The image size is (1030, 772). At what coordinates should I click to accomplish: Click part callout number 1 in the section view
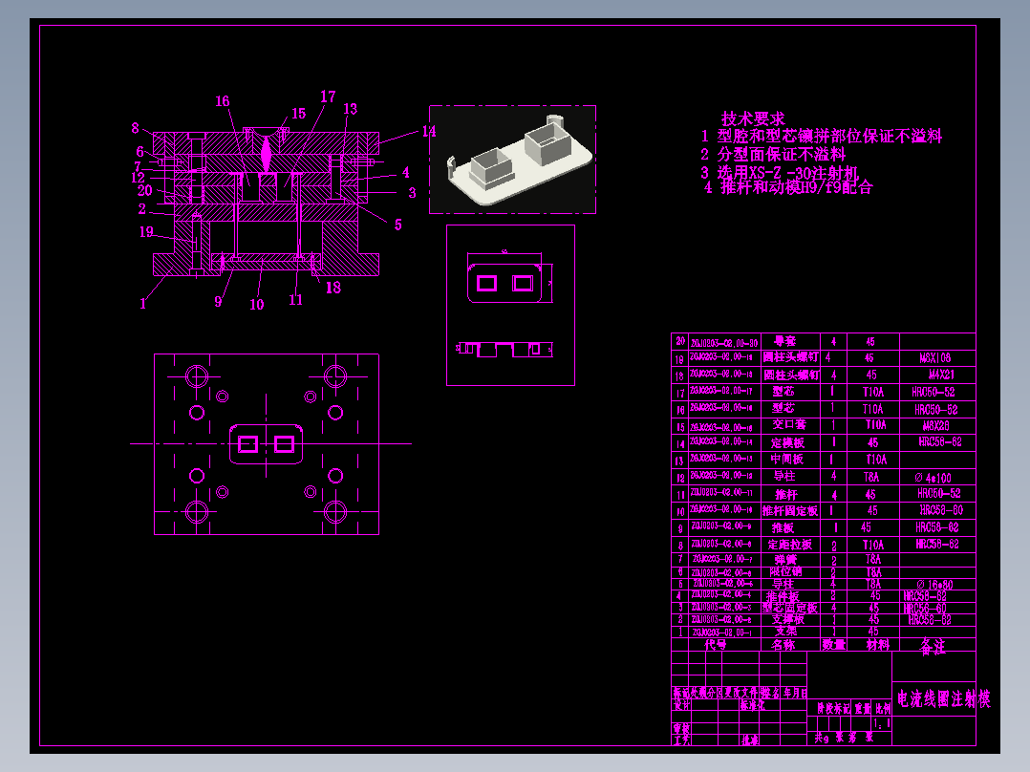tap(142, 304)
